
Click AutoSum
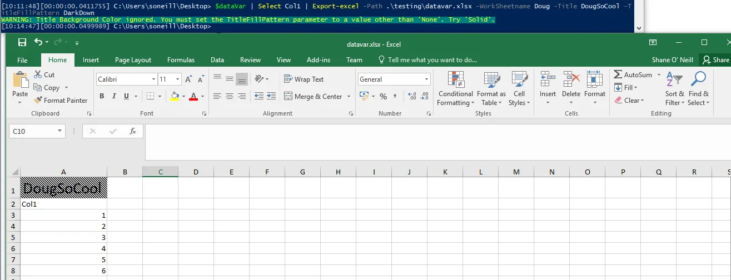tap(633, 74)
